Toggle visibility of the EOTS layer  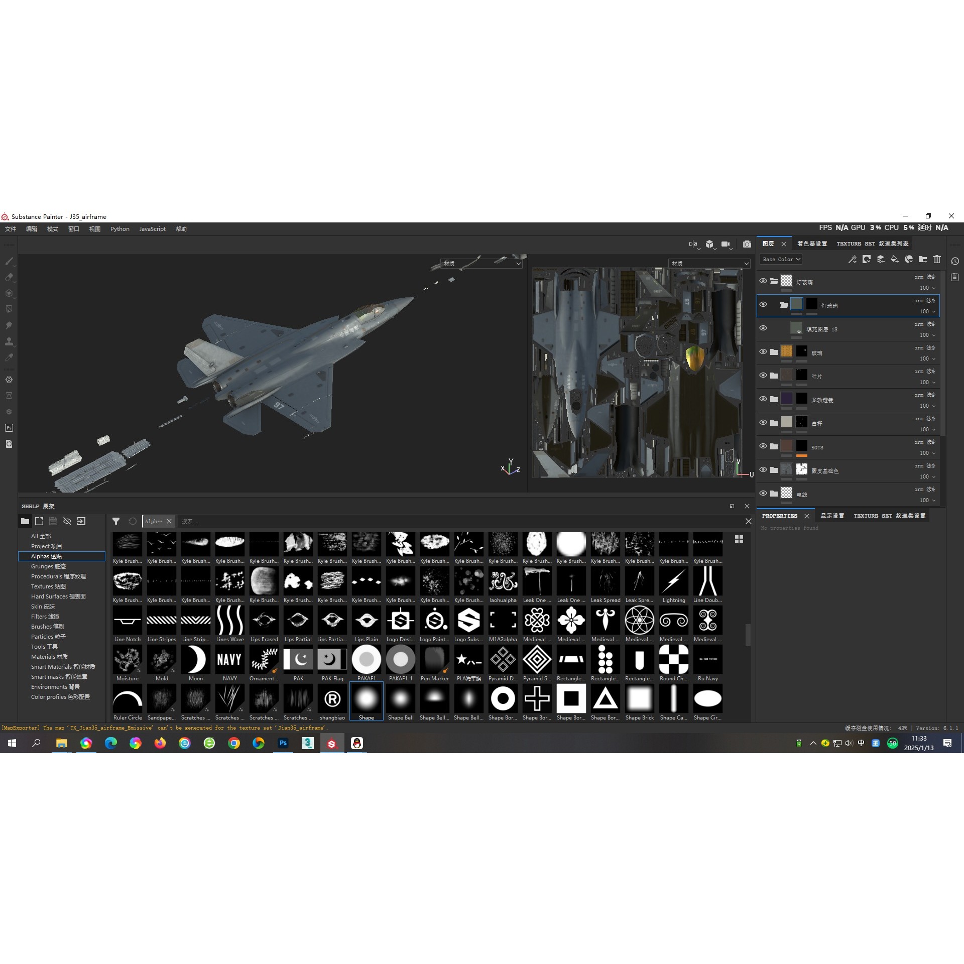tap(763, 446)
